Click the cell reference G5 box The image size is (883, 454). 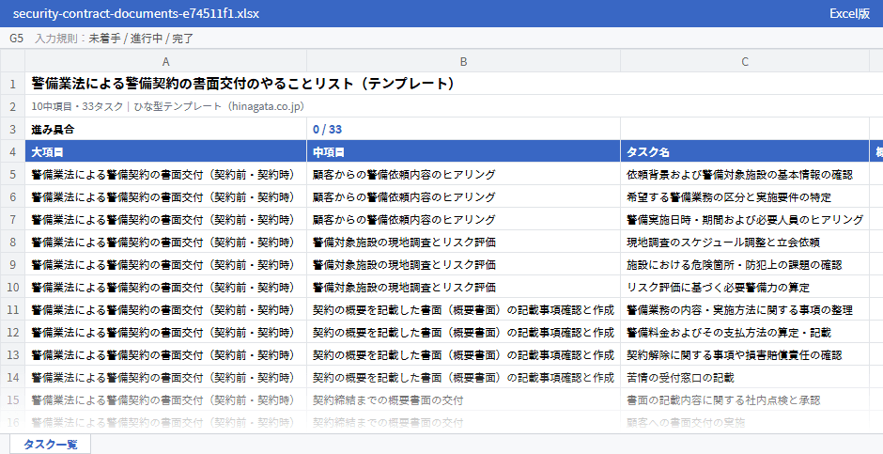tap(16, 39)
